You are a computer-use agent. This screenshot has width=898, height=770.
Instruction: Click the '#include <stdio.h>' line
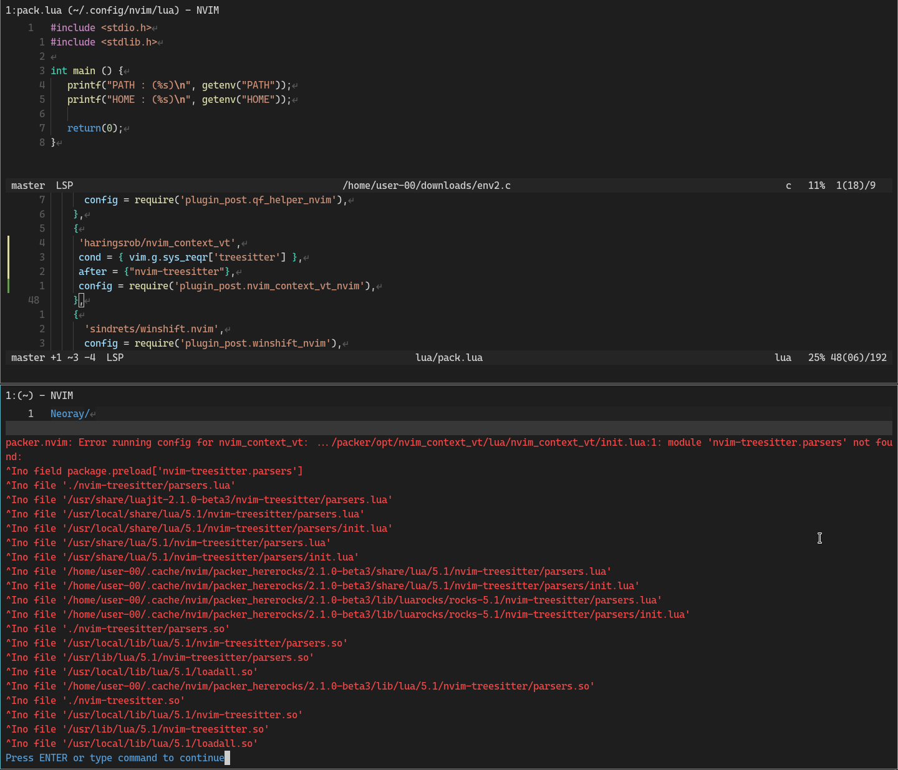101,27
